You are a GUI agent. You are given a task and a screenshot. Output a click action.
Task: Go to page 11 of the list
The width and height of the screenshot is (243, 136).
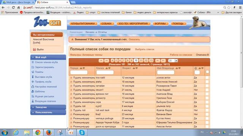click(x=141, y=60)
